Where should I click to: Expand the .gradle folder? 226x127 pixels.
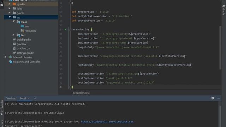(10, 4)
